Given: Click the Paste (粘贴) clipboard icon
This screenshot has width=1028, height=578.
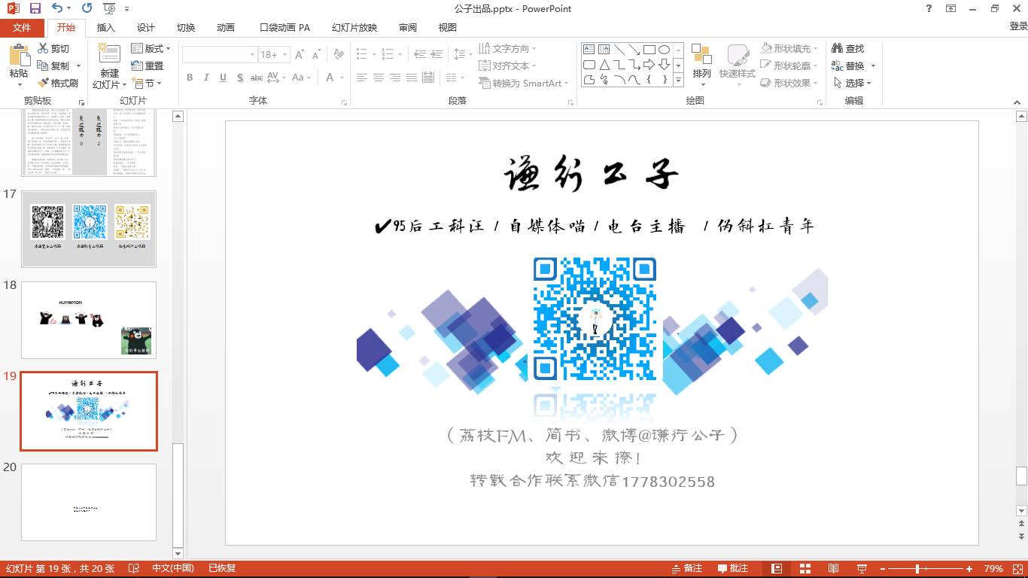Looking at the screenshot, I should pyautogui.click(x=19, y=56).
